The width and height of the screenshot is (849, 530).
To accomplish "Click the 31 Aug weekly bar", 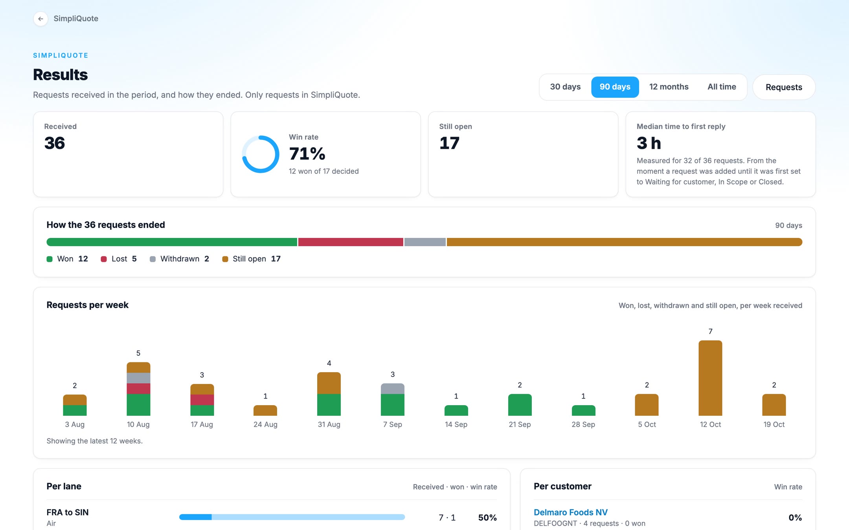I will tap(329, 394).
